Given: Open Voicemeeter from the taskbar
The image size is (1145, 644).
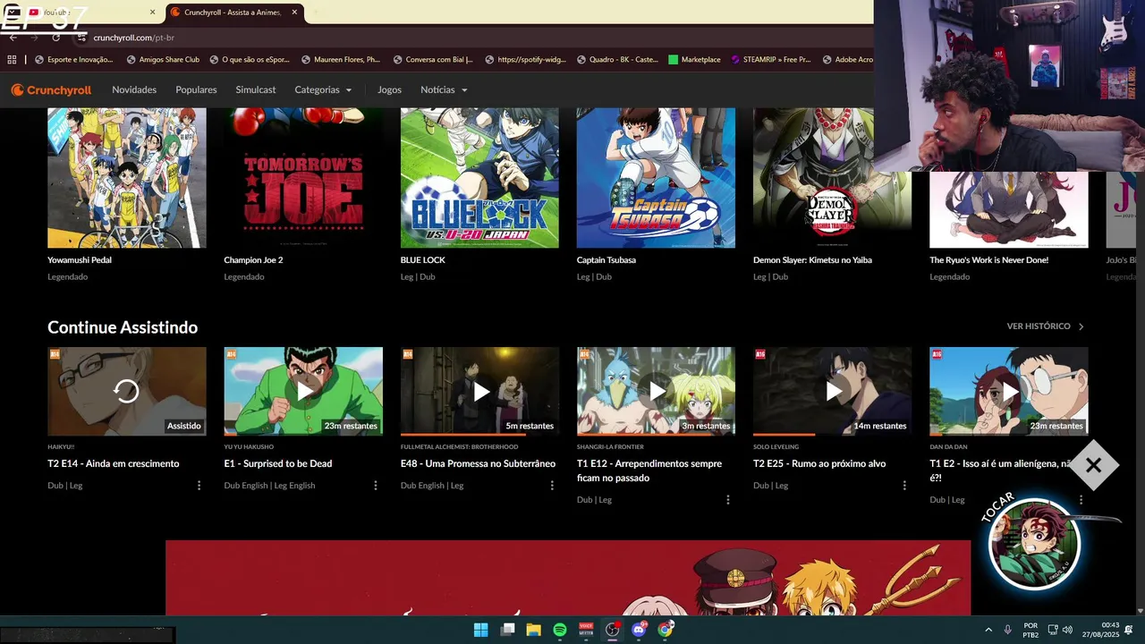Looking at the screenshot, I should (586, 630).
